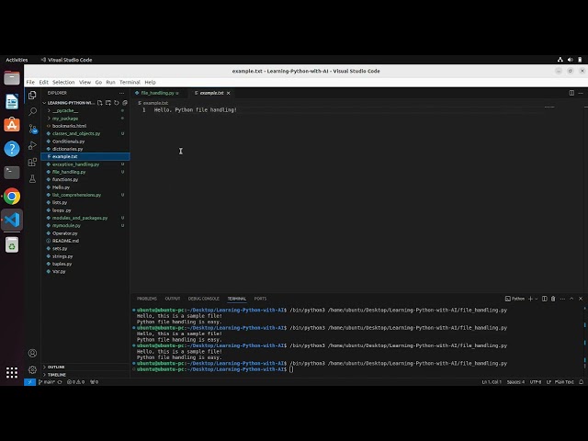Image resolution: width=588 pixels, height=441 pixels.
Task: Change encoding via UTF-8 status item
Action: [x=535, y=382]
